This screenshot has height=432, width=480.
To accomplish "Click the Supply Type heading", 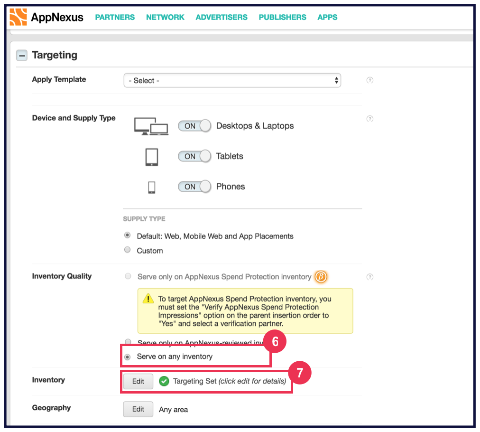I will tap(144, 219).
